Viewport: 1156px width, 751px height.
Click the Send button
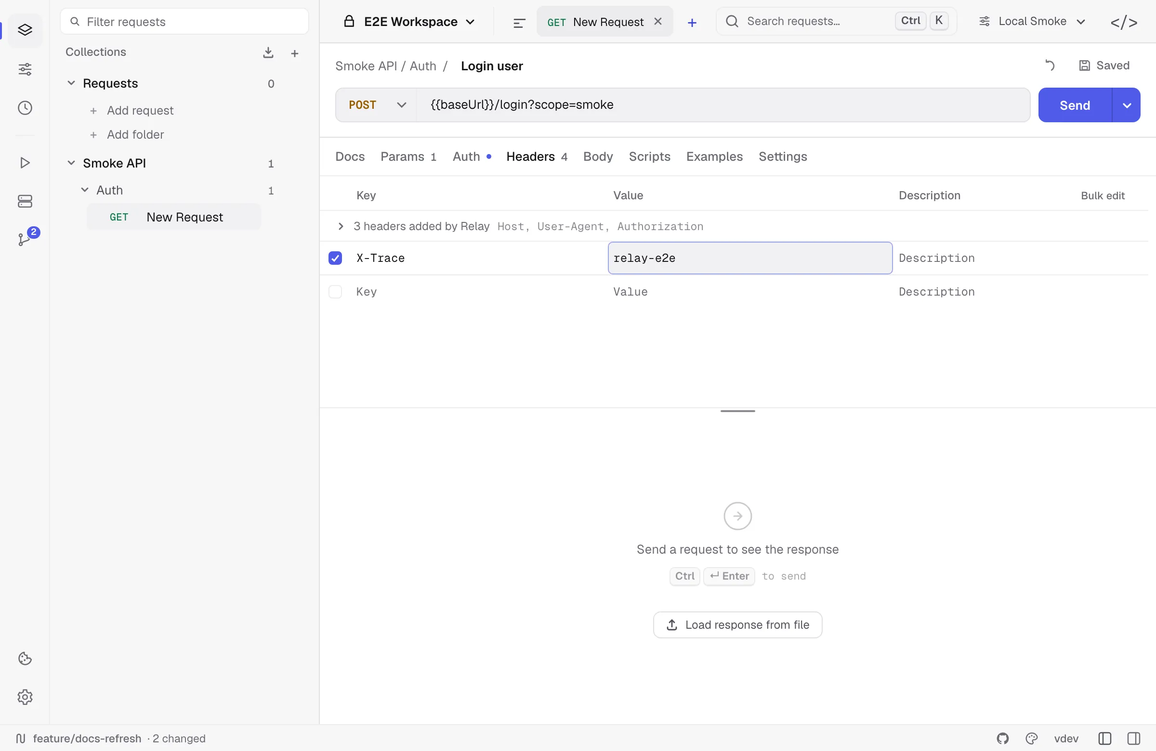pos(1075,105)
